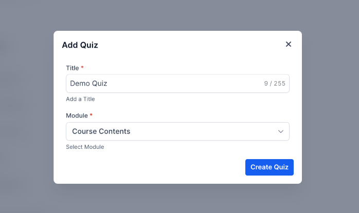Click the word 'Demo' in Title field
Screen dimensions: 359x213
(80, 84)
